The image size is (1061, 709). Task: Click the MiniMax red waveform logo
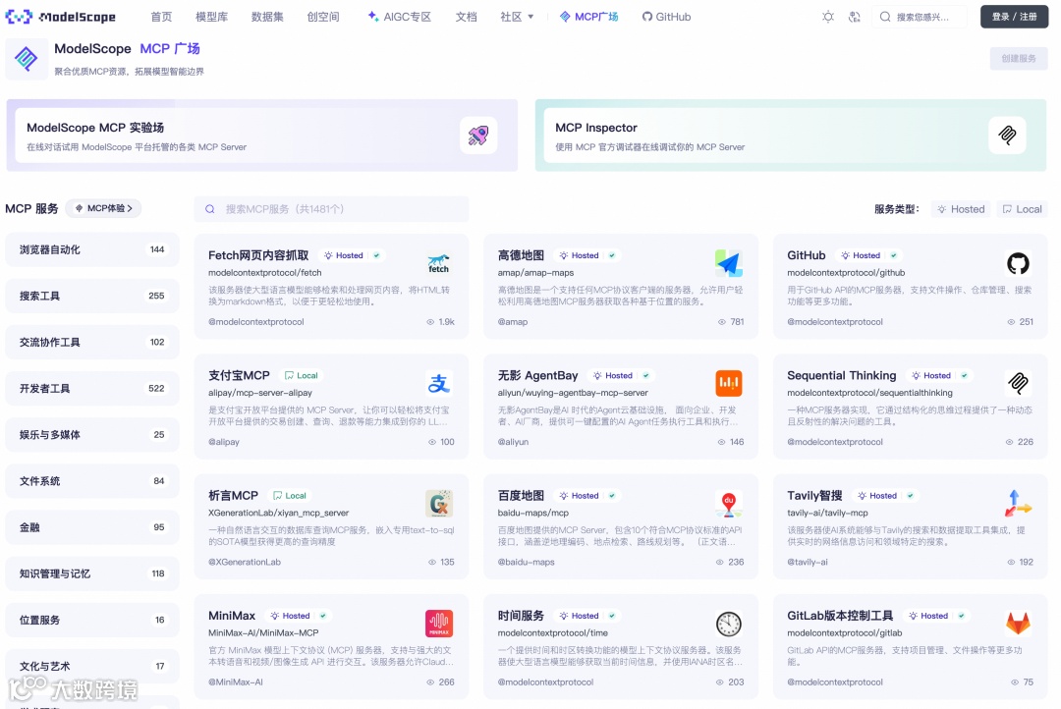point(438,624)
